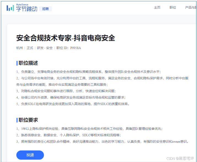Click description item 2 starting 与公司各中台有效对接

pyautogui.click(x=102, y=82)
